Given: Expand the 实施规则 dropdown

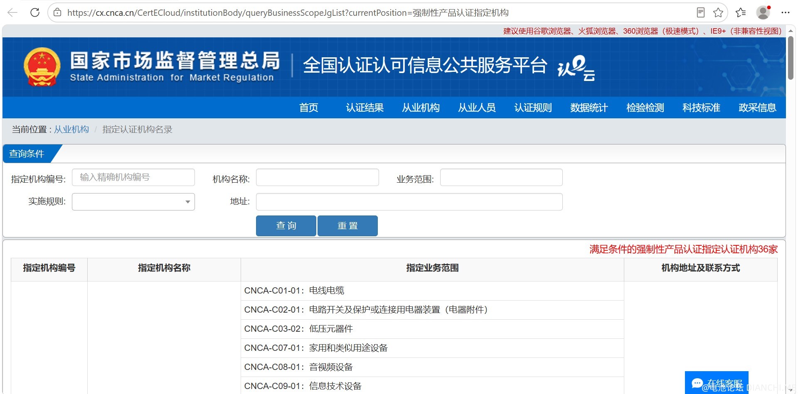Looking at the screenshot, I should 133,202.
